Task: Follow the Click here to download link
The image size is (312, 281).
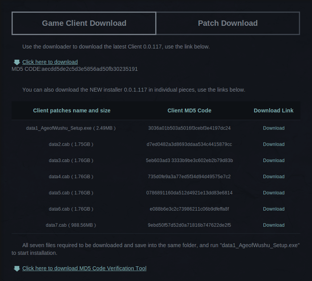Action: coord(50,62)
